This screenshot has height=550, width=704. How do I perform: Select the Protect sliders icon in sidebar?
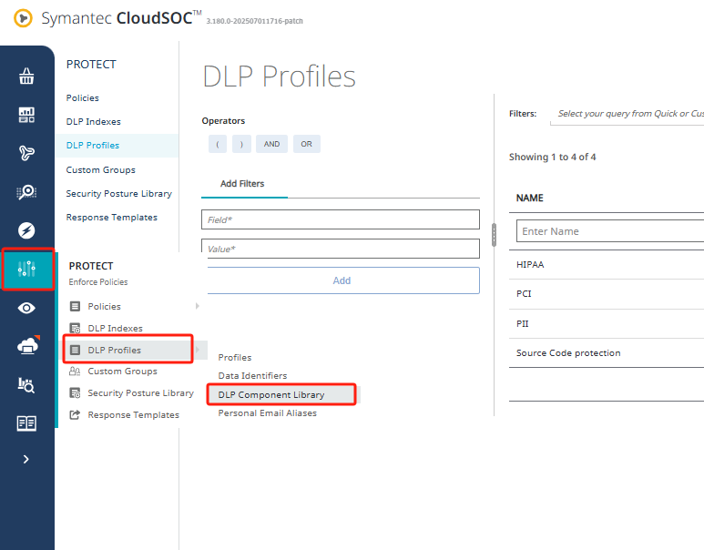click(x=28, y=269)
